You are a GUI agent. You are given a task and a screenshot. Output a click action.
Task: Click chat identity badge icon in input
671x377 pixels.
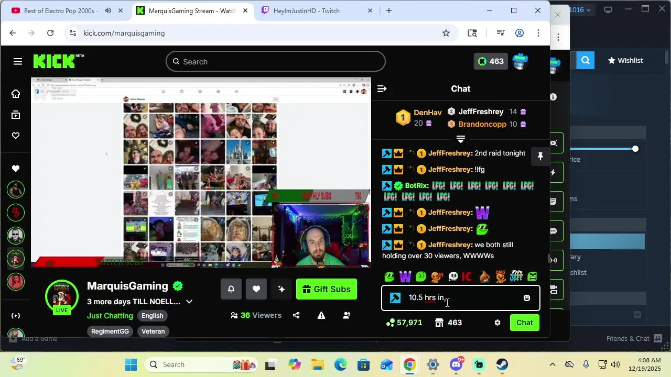coord(395,298)
